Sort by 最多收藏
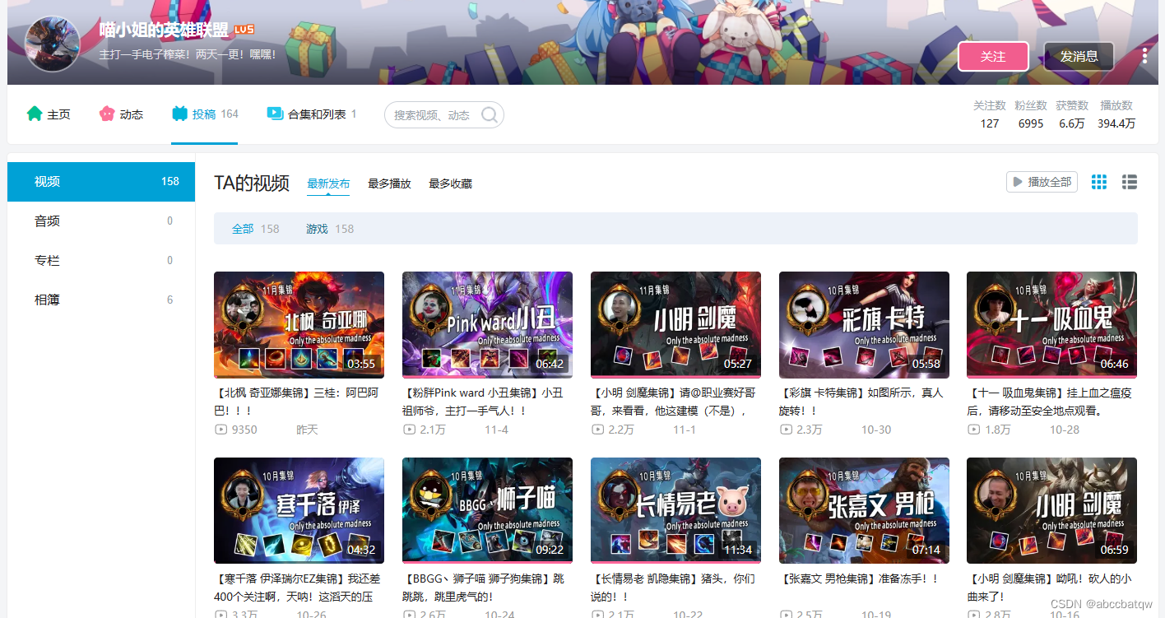 click(450, 184)
